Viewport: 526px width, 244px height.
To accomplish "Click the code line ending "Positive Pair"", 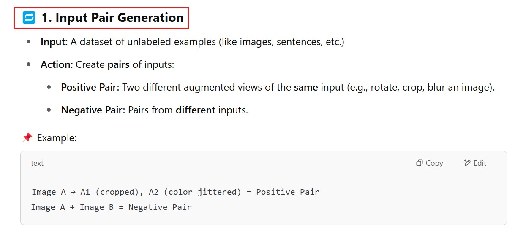I will pos(175,192).
